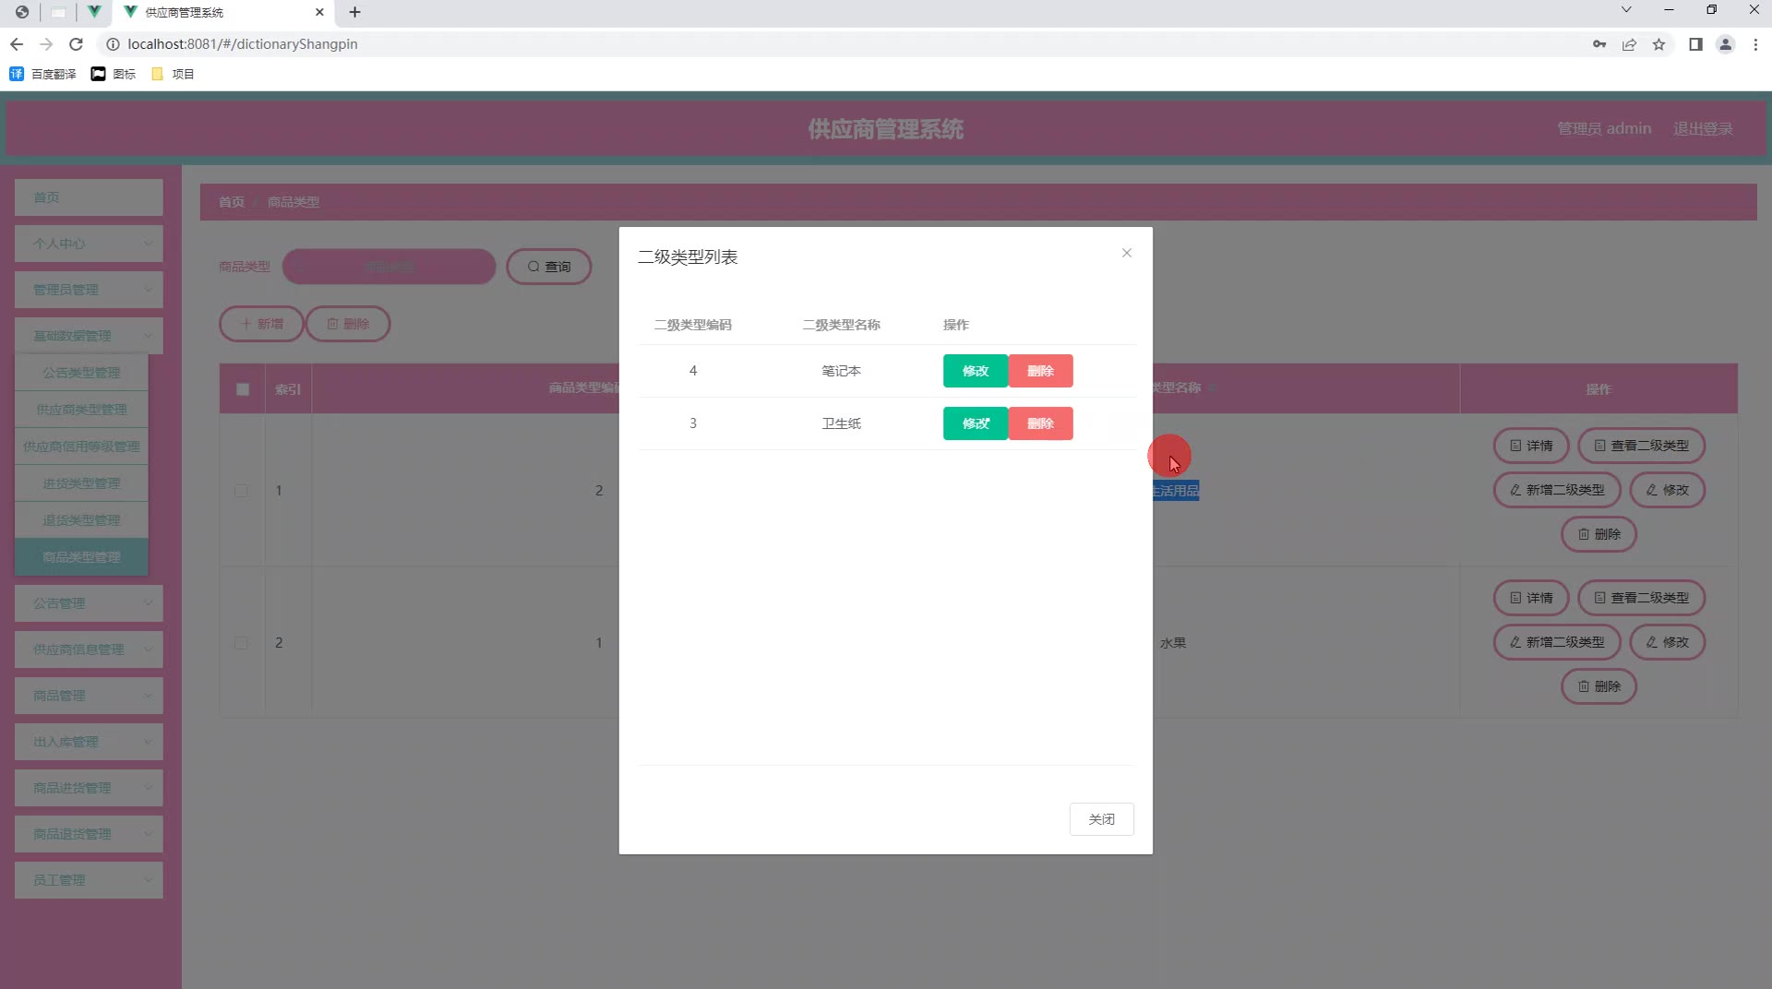The image size is (1772, 989).
Task: Click the 商品类型 search input
Action: click(389, 267)
